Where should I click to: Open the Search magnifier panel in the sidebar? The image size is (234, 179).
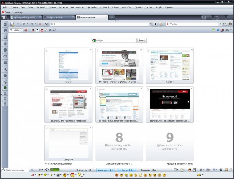coord(5,69)
